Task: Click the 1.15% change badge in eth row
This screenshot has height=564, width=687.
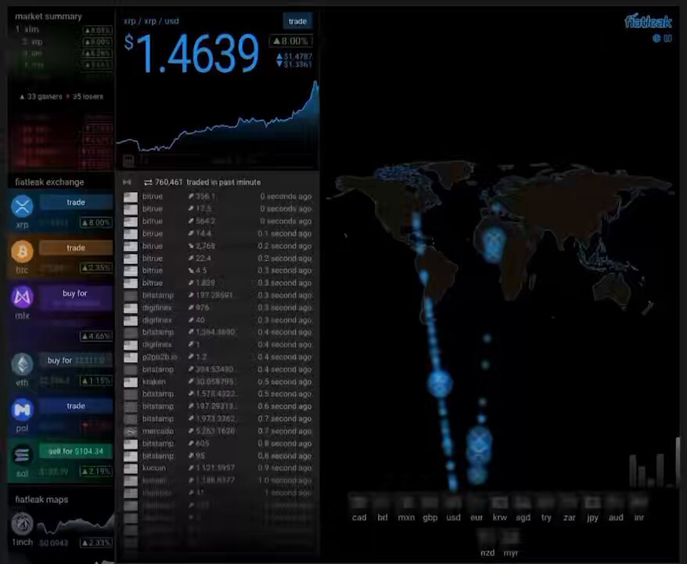Action: [x=96, y=381]
